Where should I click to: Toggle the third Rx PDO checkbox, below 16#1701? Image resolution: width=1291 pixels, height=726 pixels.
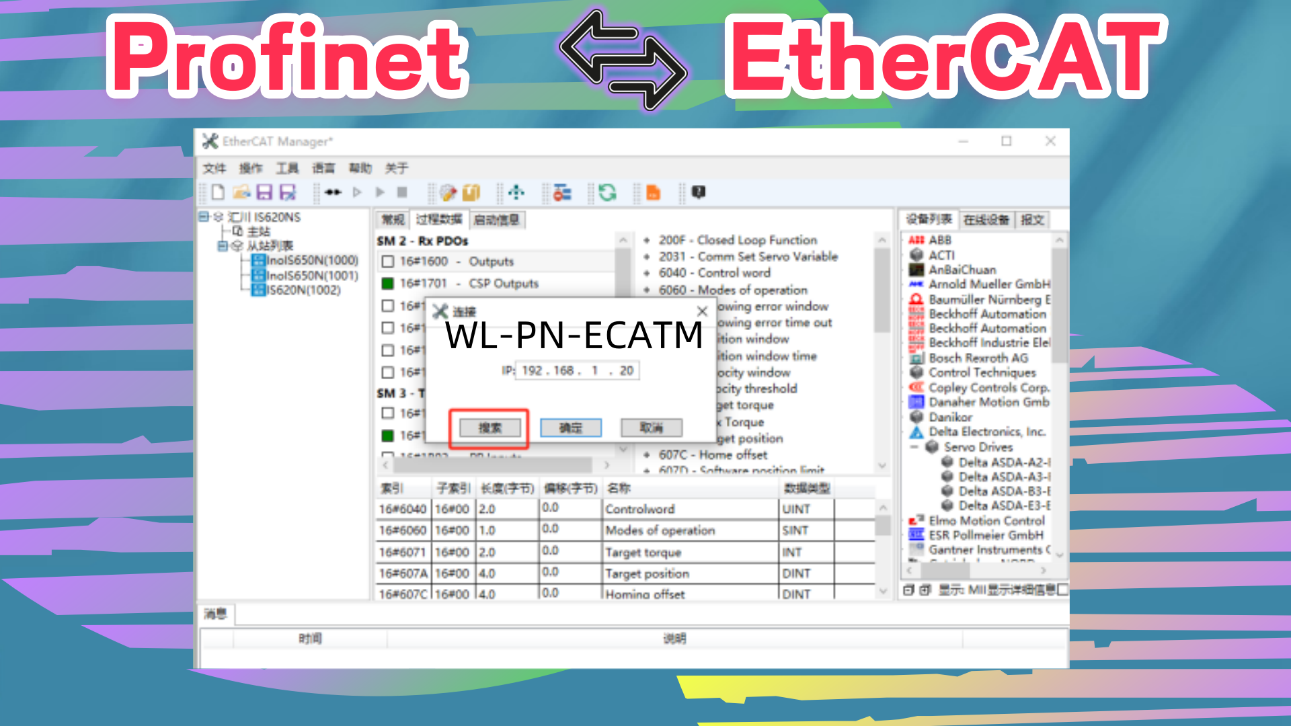coord(388,306)
